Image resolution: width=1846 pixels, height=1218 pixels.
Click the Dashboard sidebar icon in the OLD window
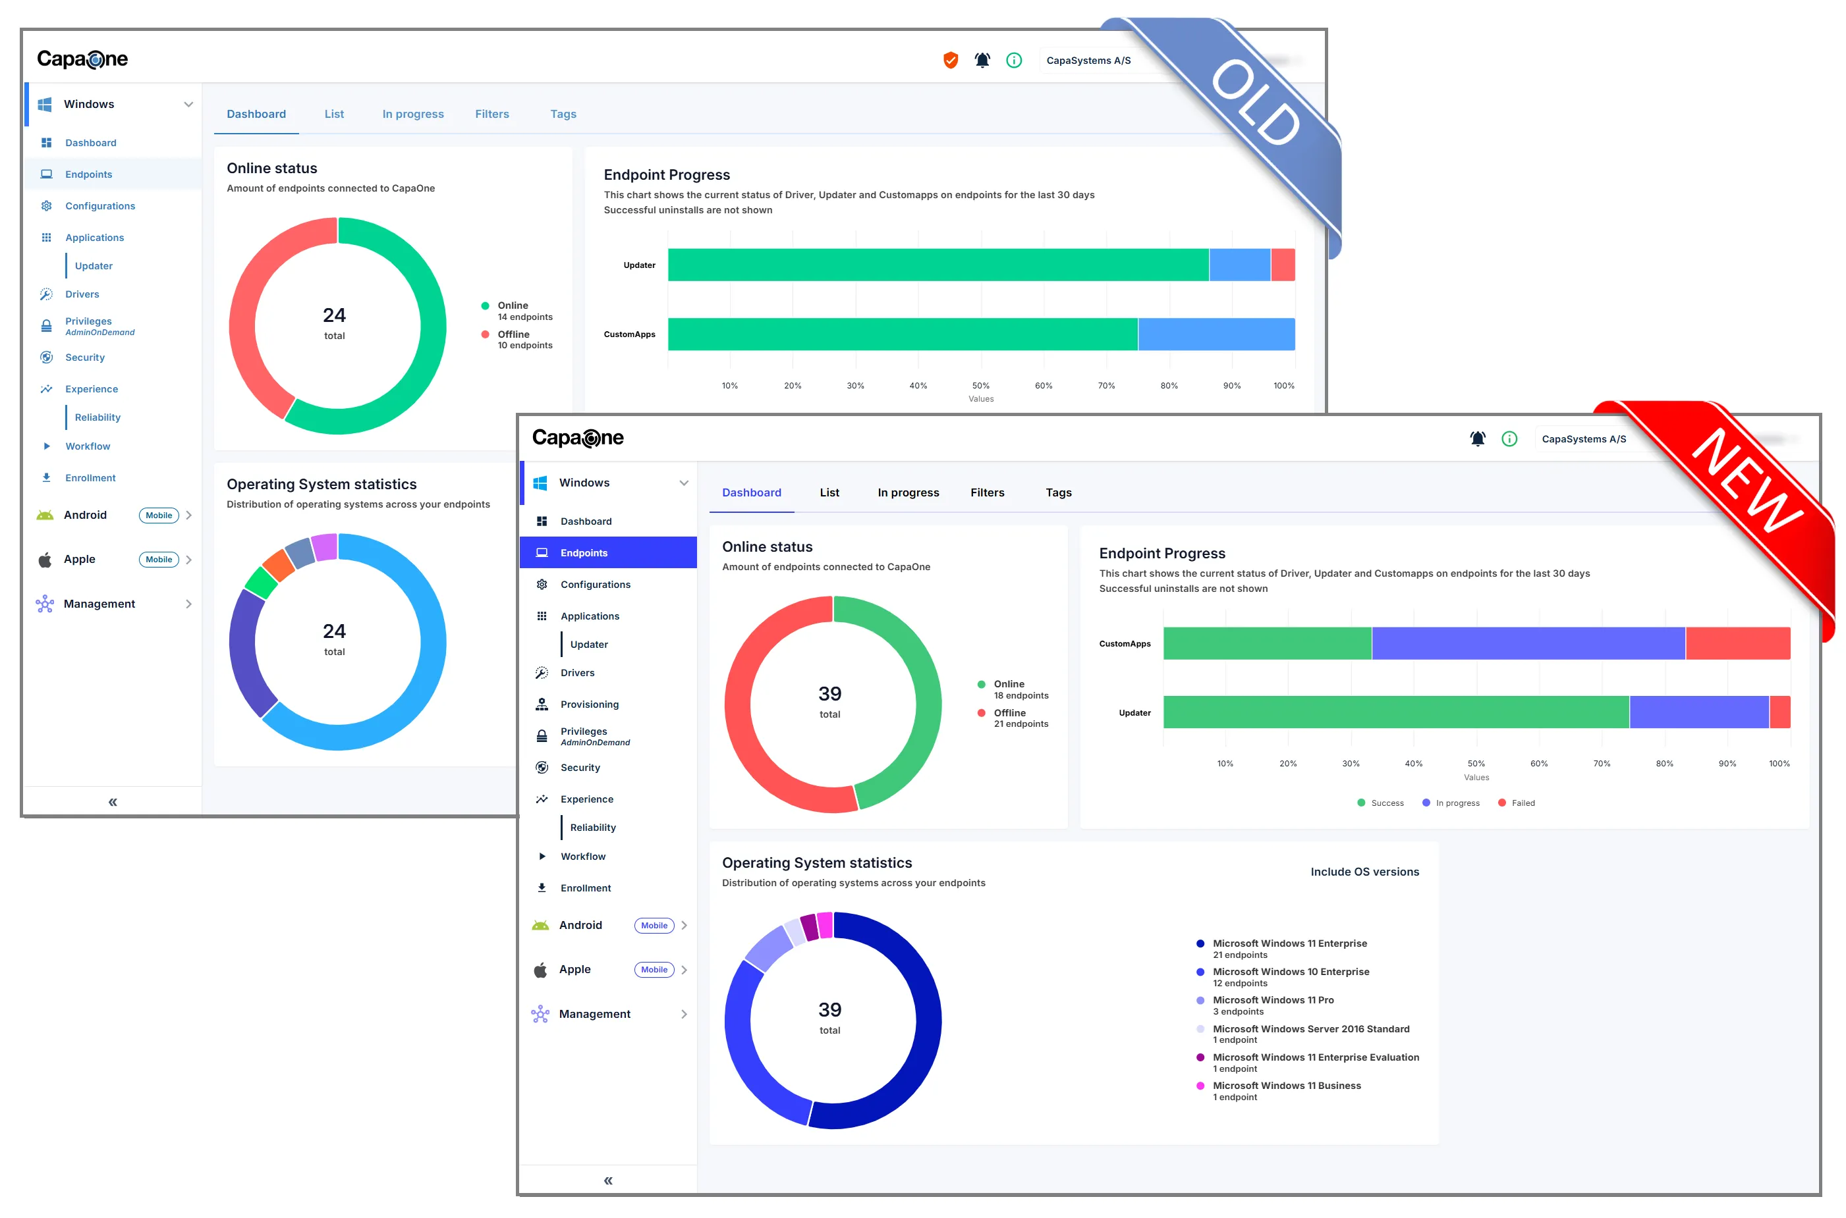click(47, 143)
